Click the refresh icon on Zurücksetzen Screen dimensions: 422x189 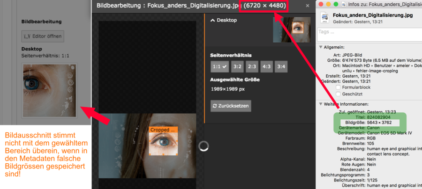(x=214, y=106)
